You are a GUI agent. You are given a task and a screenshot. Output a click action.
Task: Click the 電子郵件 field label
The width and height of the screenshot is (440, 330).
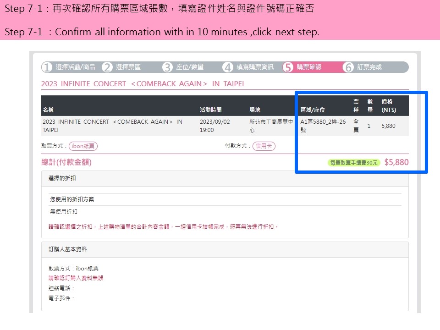click(61, 298)
